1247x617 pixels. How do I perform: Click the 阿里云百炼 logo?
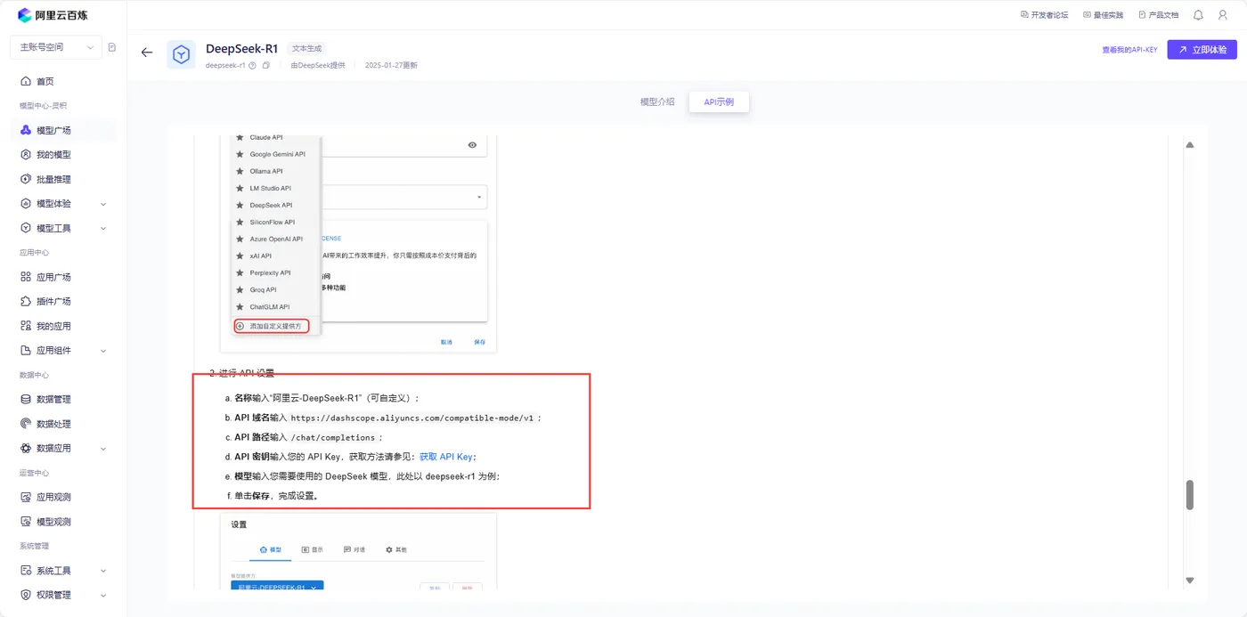[53, 15]
